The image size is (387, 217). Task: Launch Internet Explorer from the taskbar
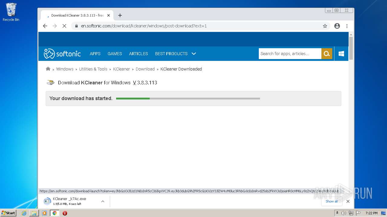tap(24, 213)
